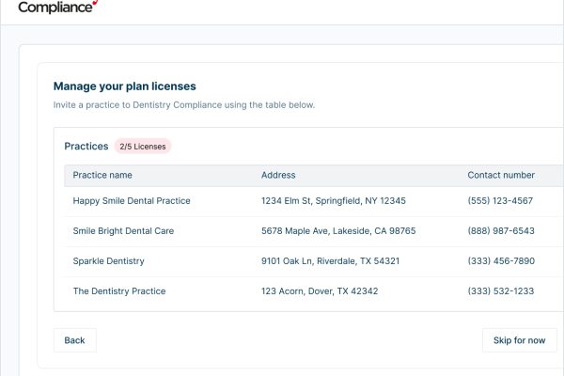Click address 5678 Maple Ave, Lakeside
Viewport: 564px width, 376px height.
pyautogui.click(x=338, y=231)
